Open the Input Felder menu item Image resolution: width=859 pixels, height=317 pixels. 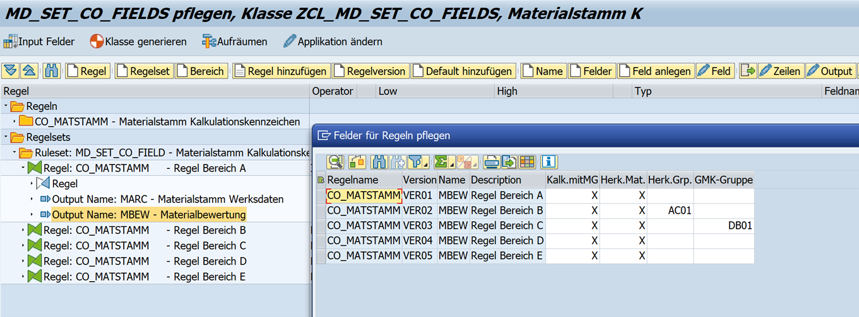(x=39, y=42)
